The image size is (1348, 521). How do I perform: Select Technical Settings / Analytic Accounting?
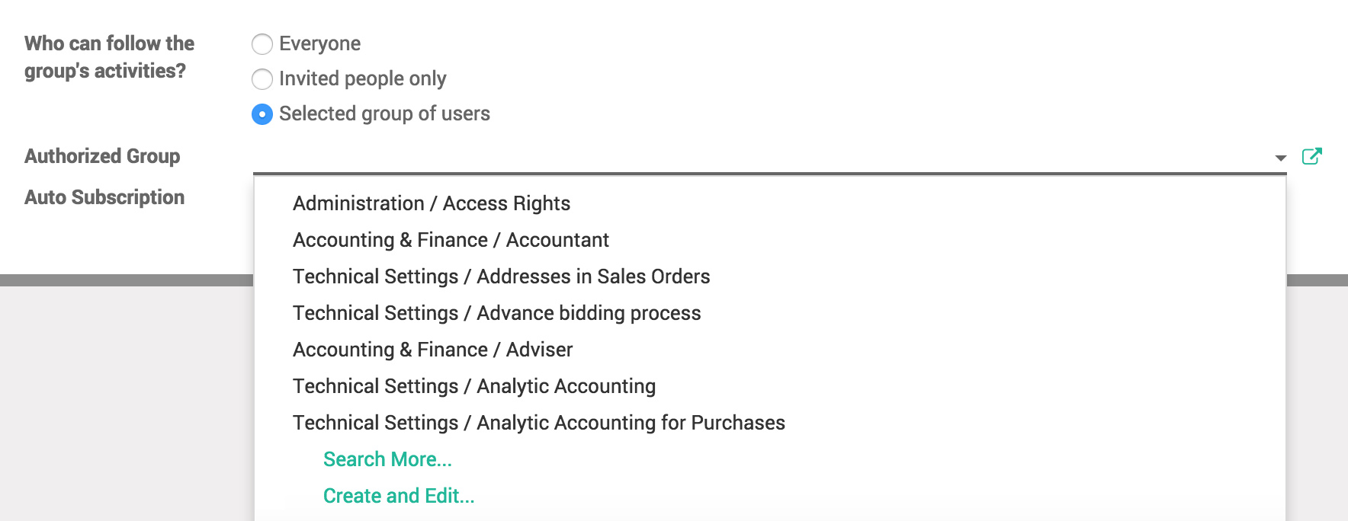473,385
